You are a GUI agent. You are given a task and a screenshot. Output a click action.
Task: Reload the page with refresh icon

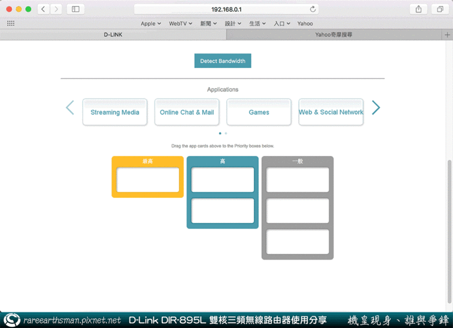pyautogui.click(x=313, y=9)
